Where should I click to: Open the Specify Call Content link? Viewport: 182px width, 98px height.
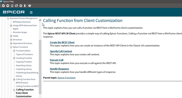coord(61,51)
